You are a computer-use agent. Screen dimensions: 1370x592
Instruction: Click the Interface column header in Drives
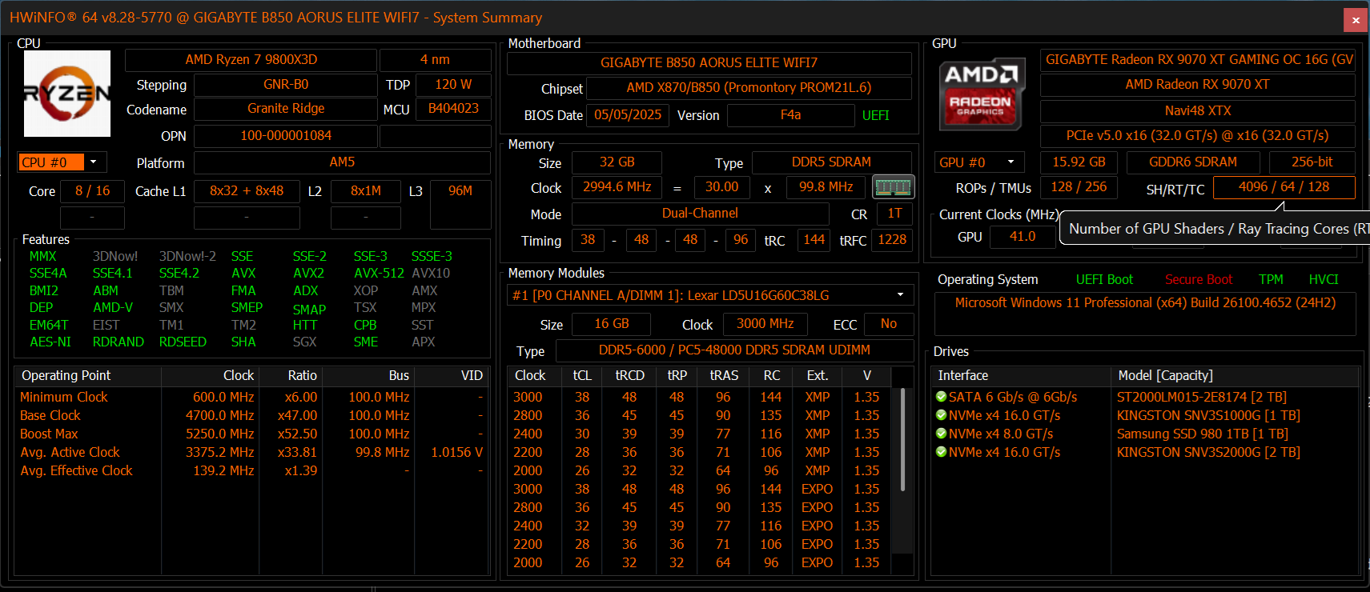pos(1021,376)
